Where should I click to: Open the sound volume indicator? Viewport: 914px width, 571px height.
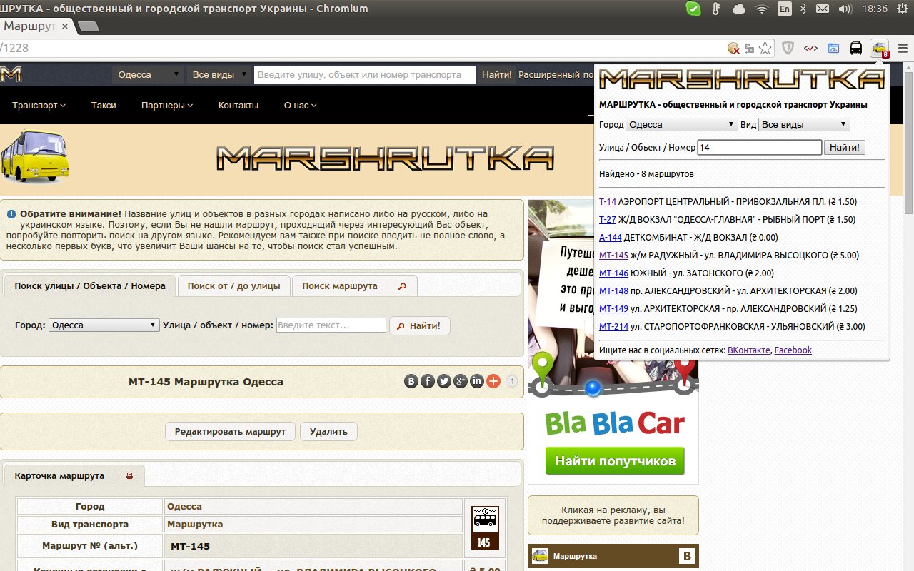pyautogui.click(x=845, y=9)
